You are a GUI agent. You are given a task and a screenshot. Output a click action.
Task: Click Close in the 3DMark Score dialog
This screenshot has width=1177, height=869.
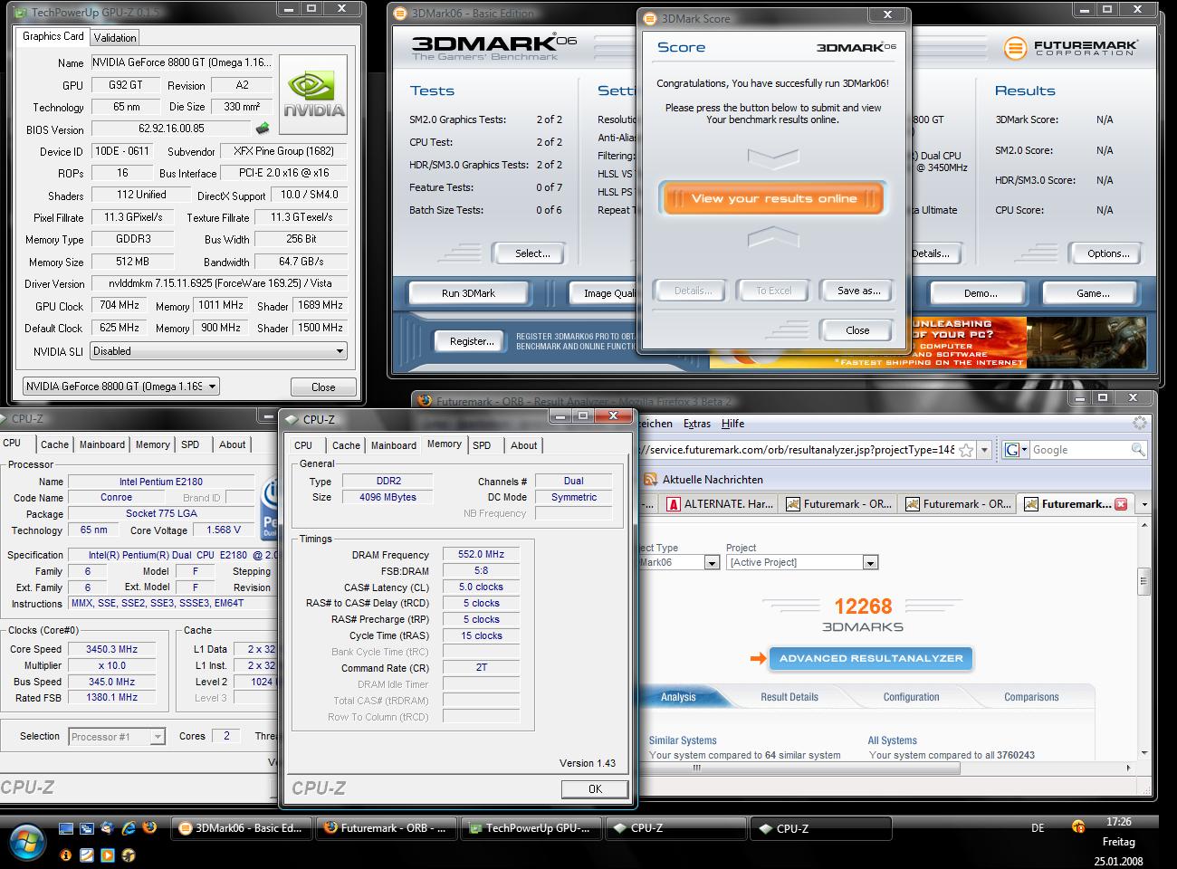pyautogui.click(x=857, y=330)
